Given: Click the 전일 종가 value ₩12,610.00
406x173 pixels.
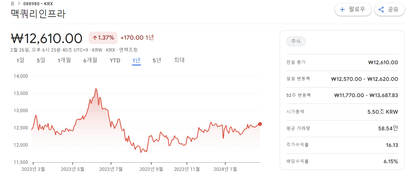Looking at the screenshot, I should point(383,62).
